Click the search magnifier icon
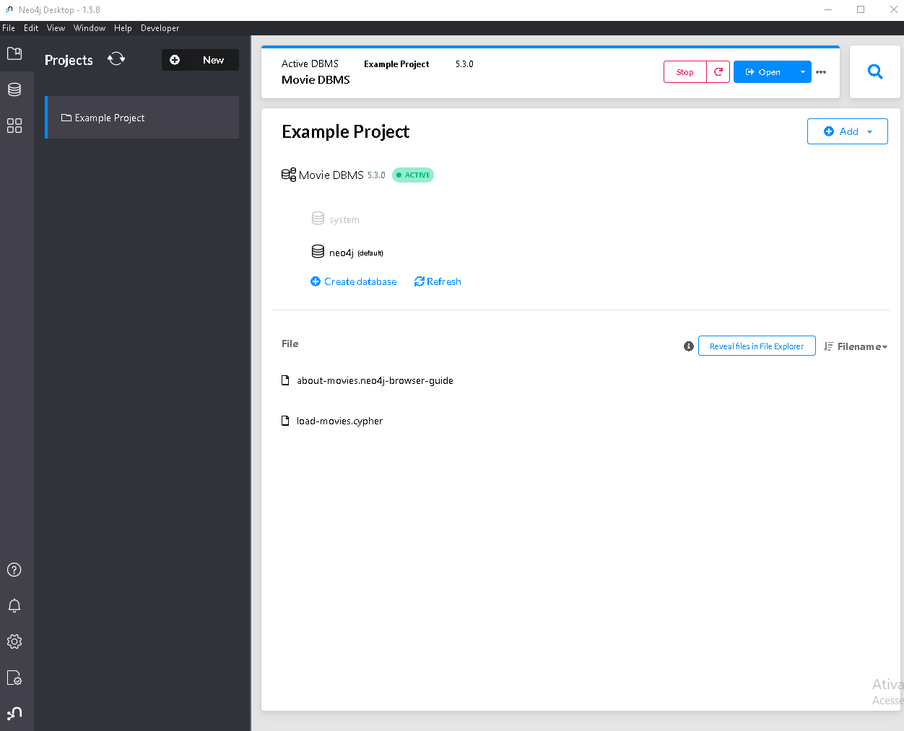 [x=875, y=71]
